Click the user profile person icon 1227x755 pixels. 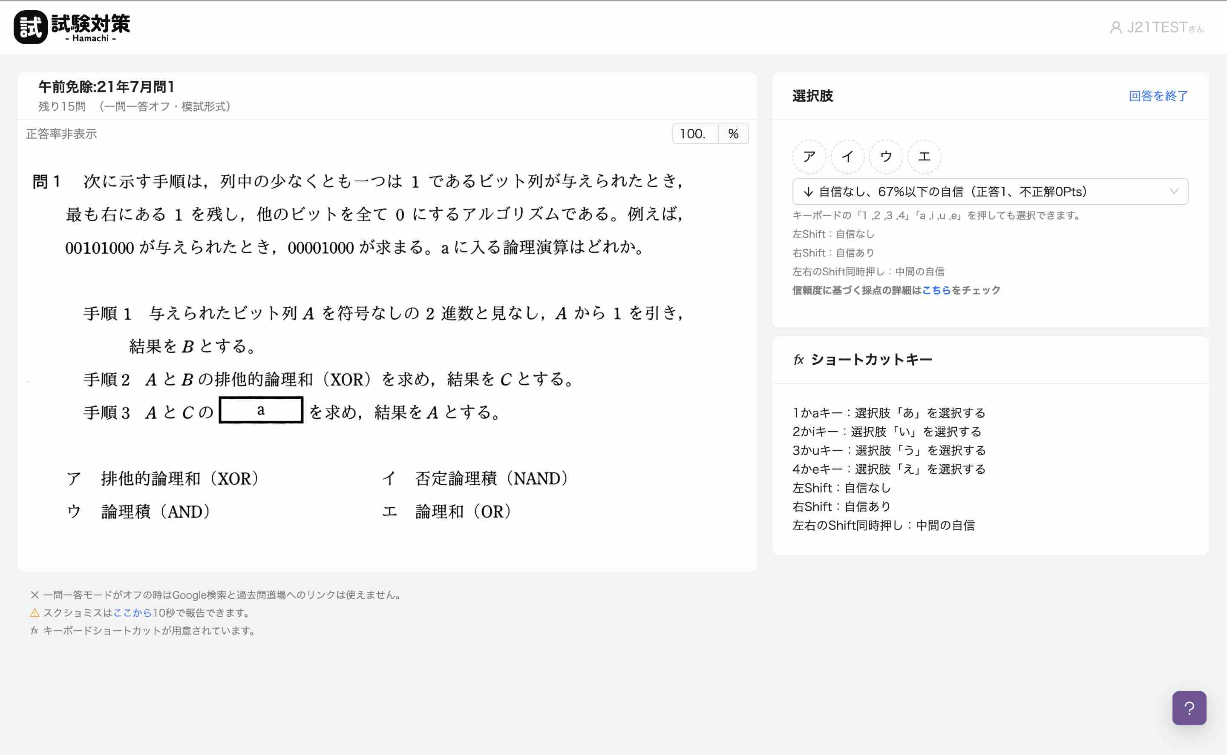[x=1115, y=29]
